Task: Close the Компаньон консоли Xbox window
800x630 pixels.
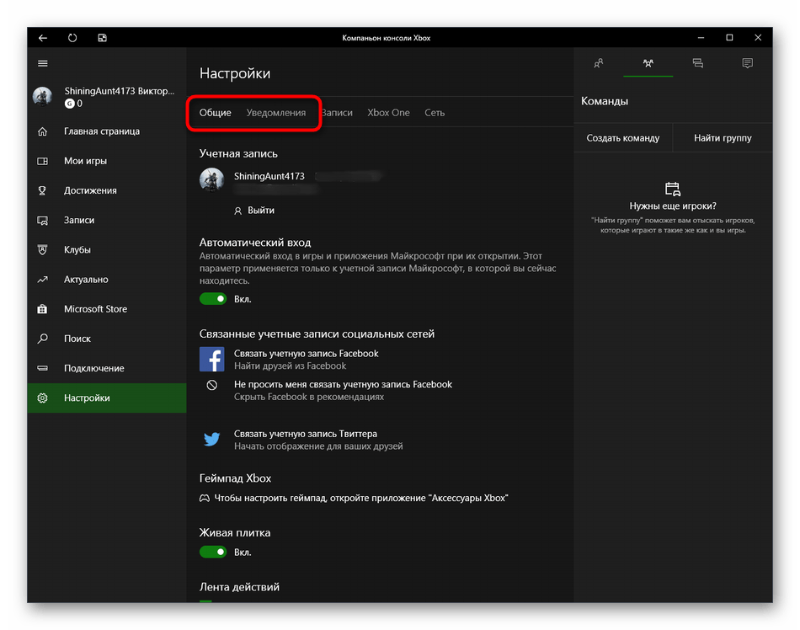Action: click(x=758, y=38)
